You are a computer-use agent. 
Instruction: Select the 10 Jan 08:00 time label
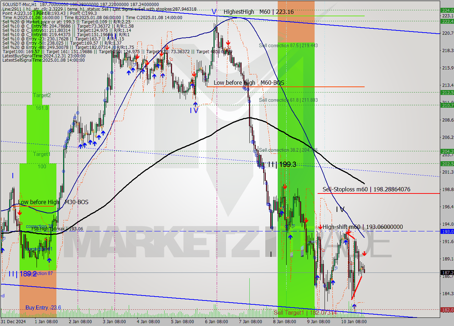[354, 322]
